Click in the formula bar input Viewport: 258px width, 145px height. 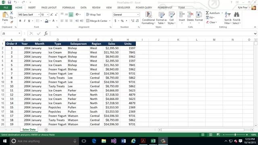pyautogui.click(x=152, y=33)
